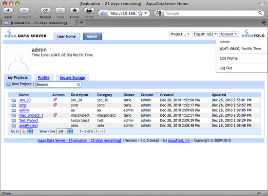Open the Go to page selector
The width and height of the screenshot is (268, 196).
pos(26,131)
